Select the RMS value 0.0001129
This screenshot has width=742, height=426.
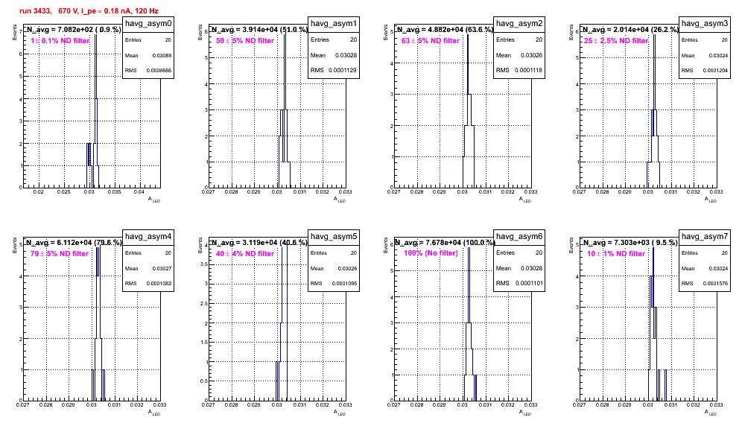pos(343,71)
